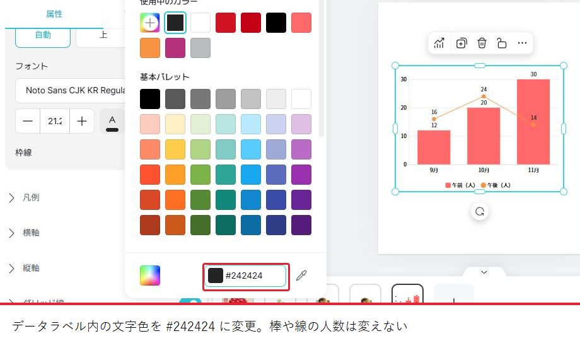Pick the vivid purple swatch in basic palette
The height and width of the screenshot is (348, 580).
(301, 175)
